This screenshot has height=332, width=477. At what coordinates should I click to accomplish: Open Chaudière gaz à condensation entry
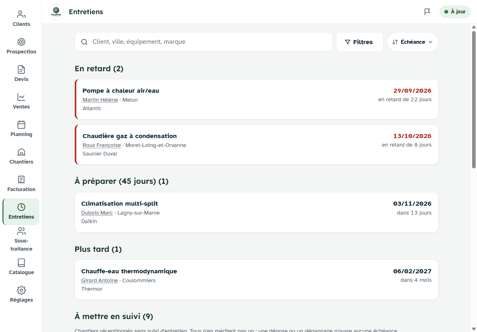click(256, 145)
